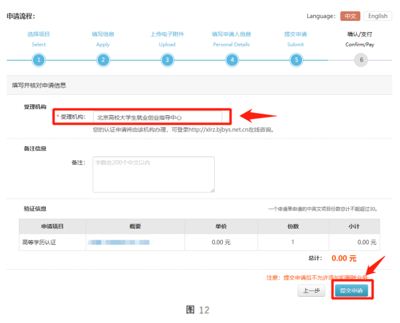
Task: Switch language to 中文
Action: pos(350,16)
